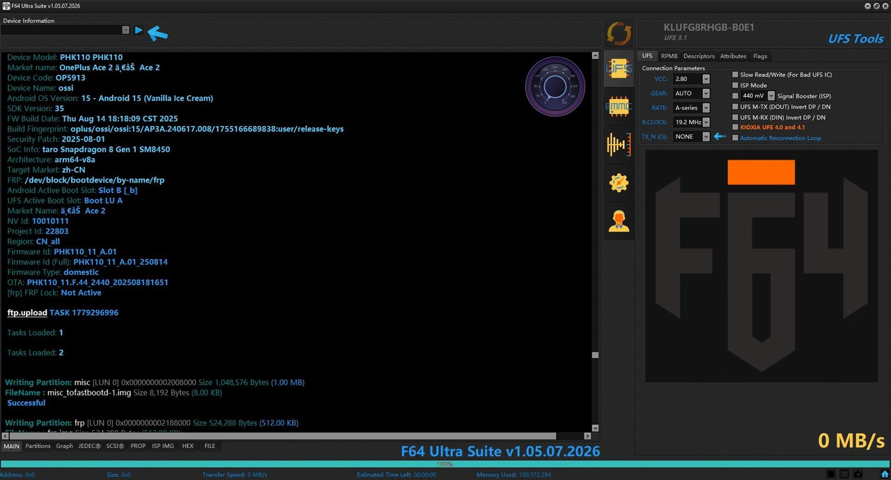Open the FILE bottom tab
The width and height of the screenshot is (891, 480).
point(210,446)
